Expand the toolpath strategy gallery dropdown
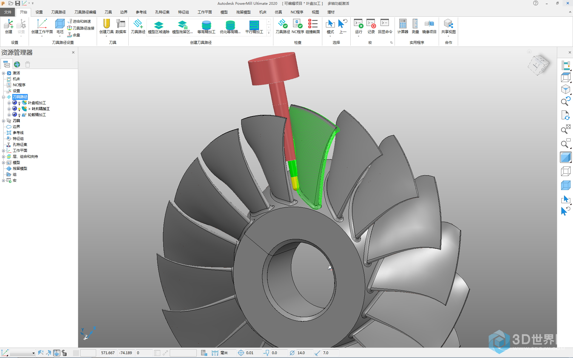The width and height of the screenshot is (573, 358). point(269,33)
